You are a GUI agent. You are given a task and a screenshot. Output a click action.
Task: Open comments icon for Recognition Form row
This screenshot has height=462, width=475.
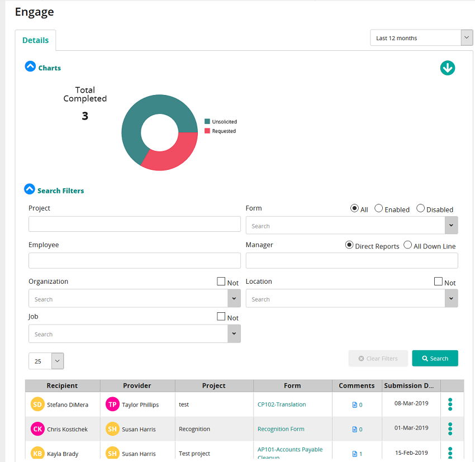[x=354, y=429]
